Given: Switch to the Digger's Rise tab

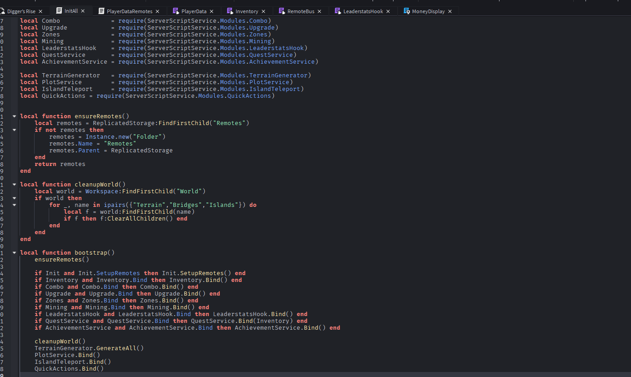Looking at the screenshot, I should pyautogui.click(x=21, y=11).
